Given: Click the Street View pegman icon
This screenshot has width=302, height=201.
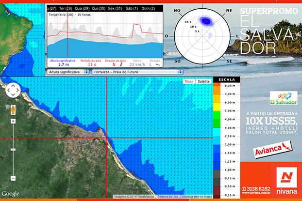Looking at the screenshot, I should (13, 110).
